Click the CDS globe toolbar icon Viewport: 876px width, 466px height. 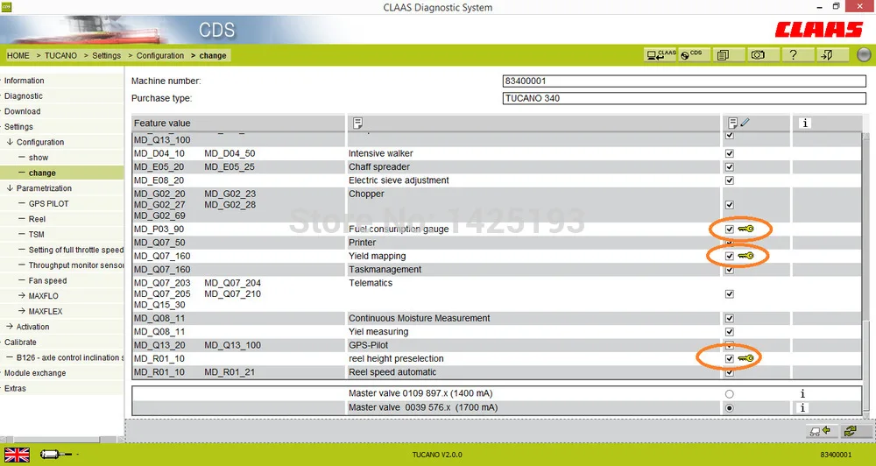pos(693,55)
